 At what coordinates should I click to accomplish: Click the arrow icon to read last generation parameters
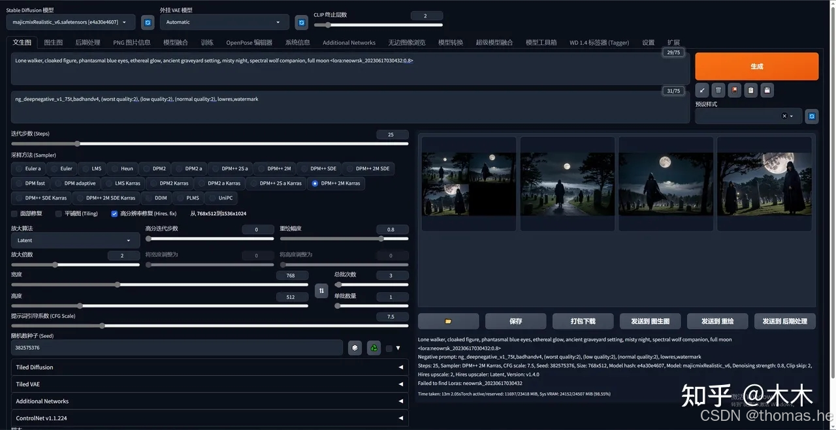[702, 90]
